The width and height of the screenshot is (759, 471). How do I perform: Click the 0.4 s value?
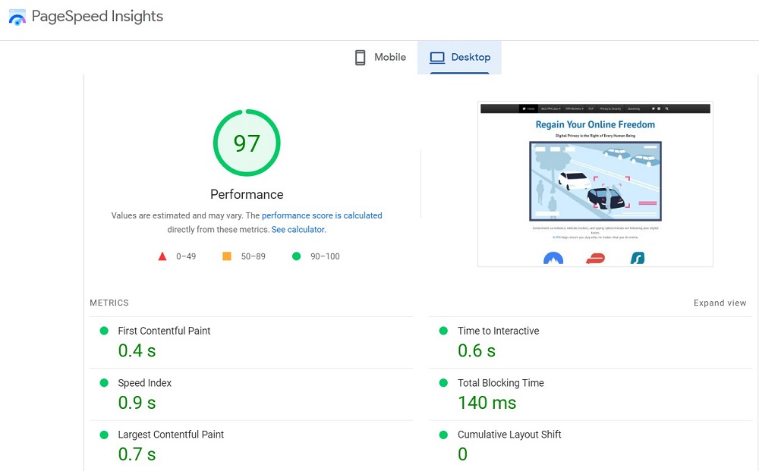137,350
